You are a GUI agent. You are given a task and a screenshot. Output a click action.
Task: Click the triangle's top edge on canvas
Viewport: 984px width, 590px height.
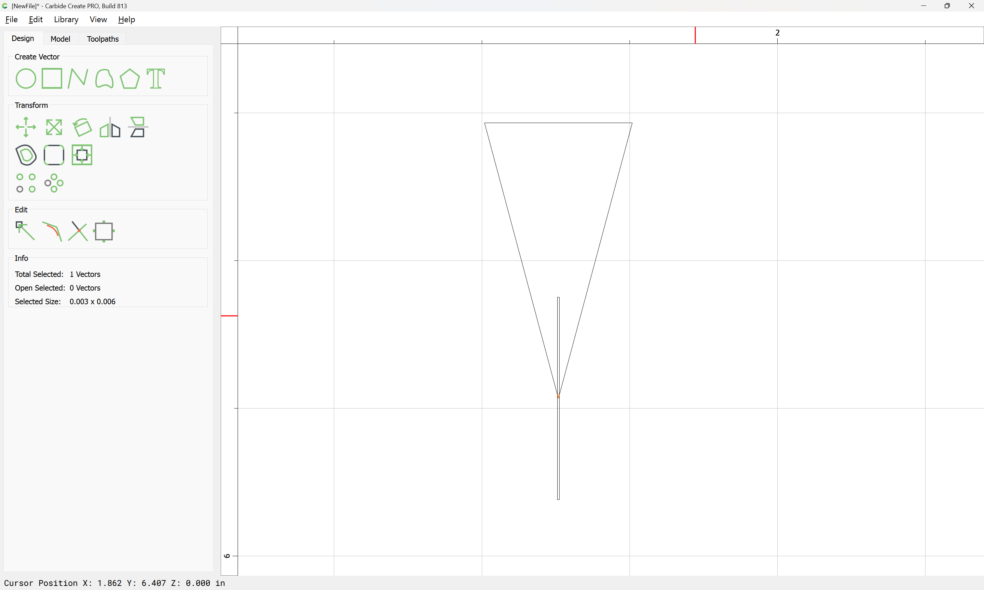click(x=558, y=123)
